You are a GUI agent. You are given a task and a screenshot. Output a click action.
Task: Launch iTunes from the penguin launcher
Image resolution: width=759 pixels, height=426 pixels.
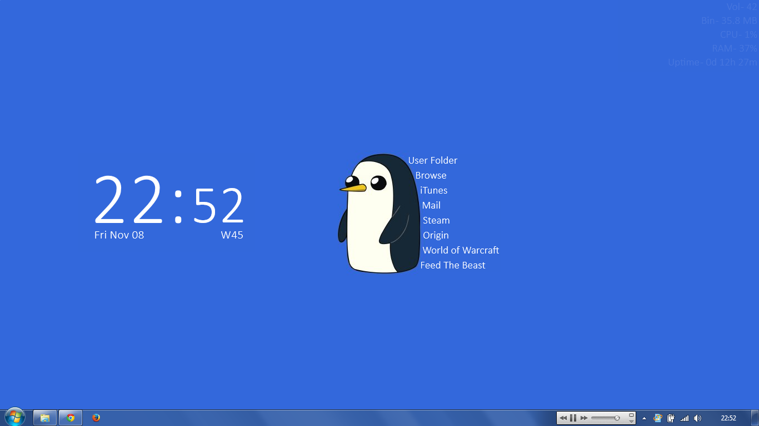(x=434, y=190)
